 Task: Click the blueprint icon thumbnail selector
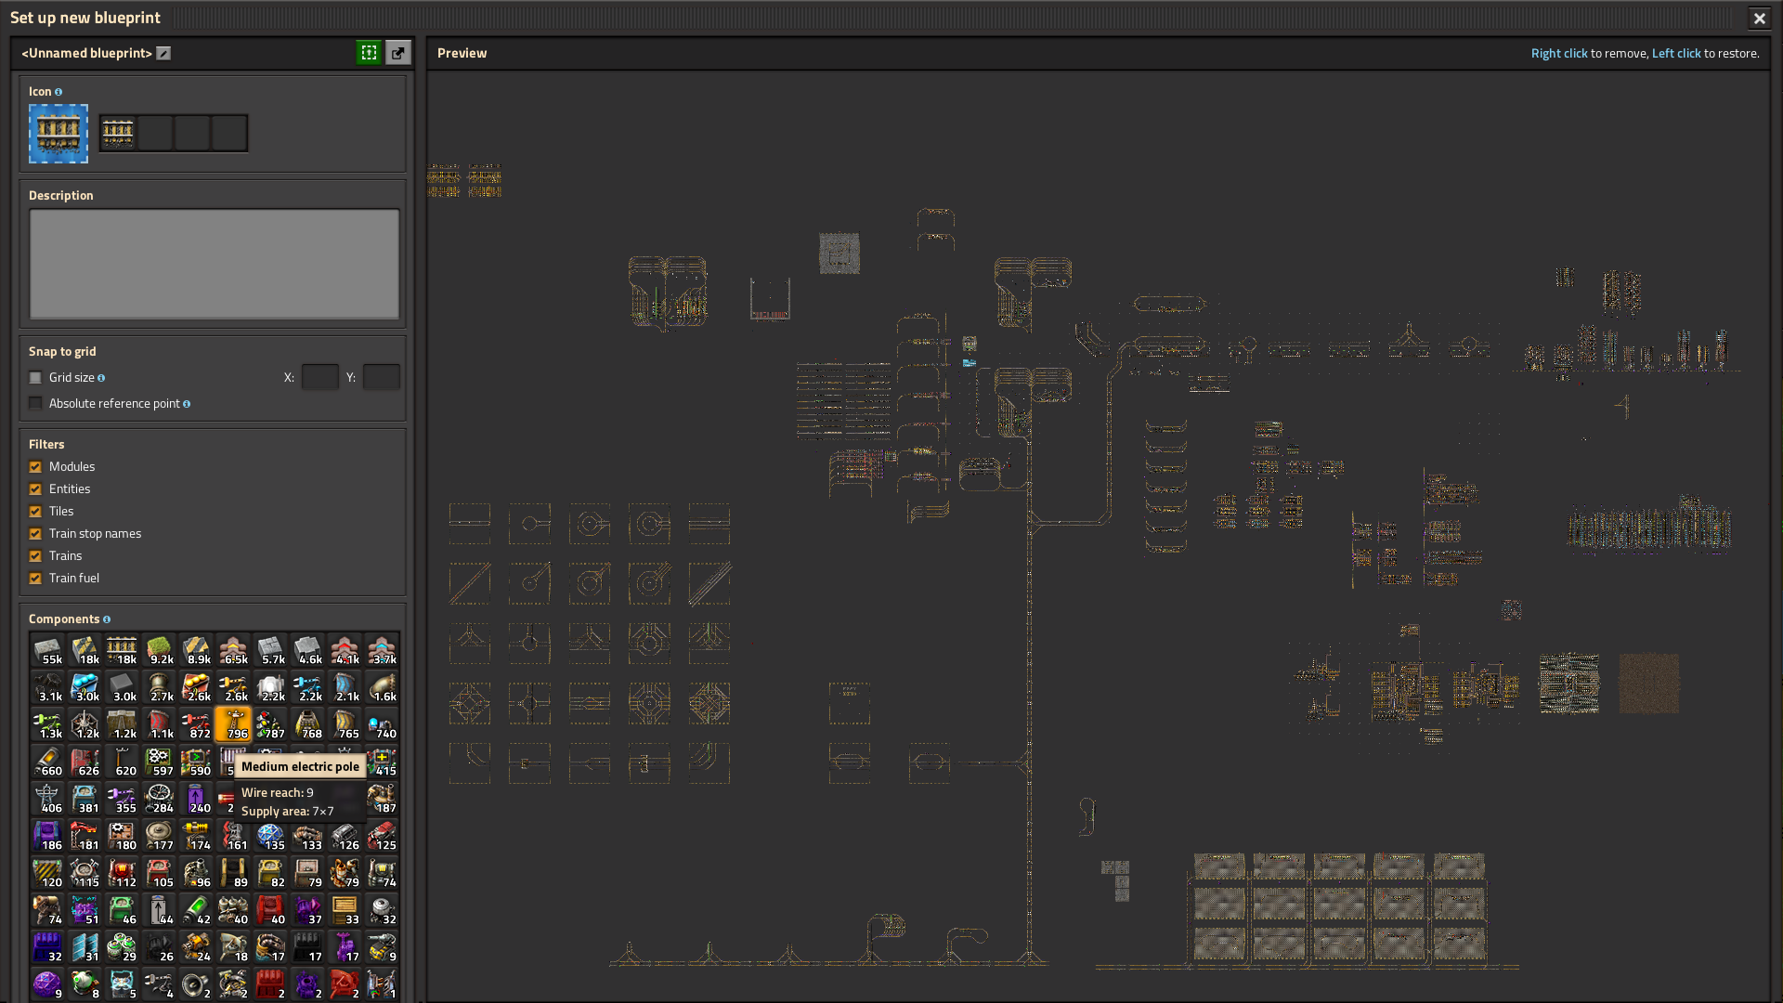click(58, 132)
